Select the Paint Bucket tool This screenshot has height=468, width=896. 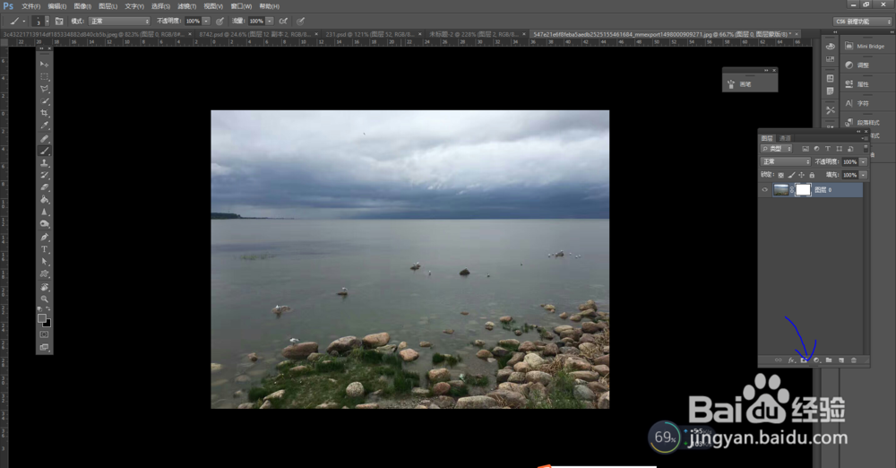(45, 200)
